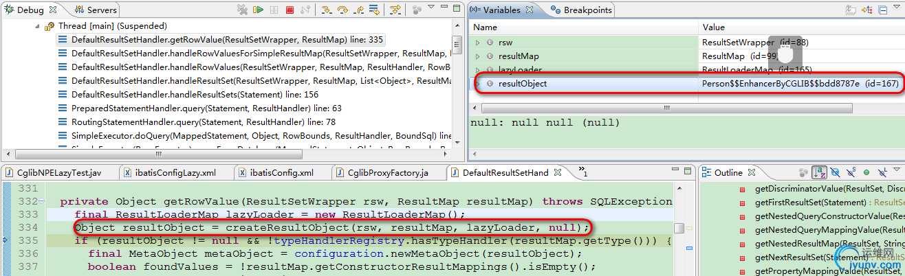Click Step Return in the Debug toolbar
This screenshot has width=905, height=276.
point(358,10)
